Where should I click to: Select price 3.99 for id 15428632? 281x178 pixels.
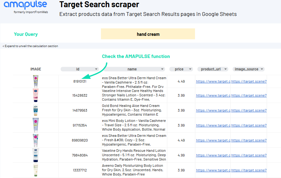181,95
